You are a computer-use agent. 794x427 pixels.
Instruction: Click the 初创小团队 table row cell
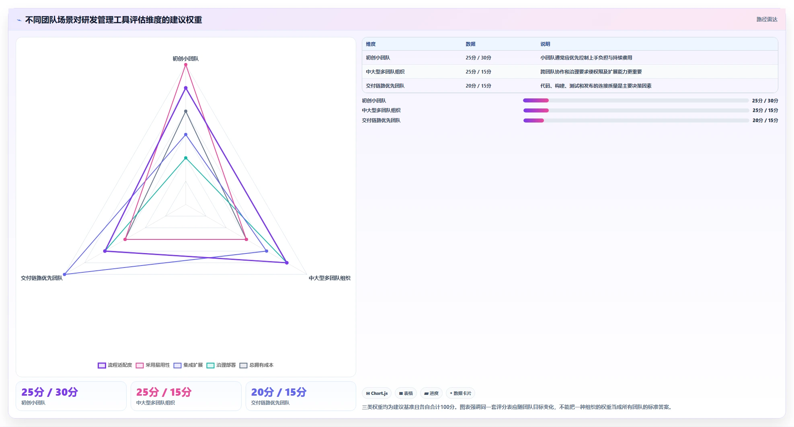tap(378, 58)
